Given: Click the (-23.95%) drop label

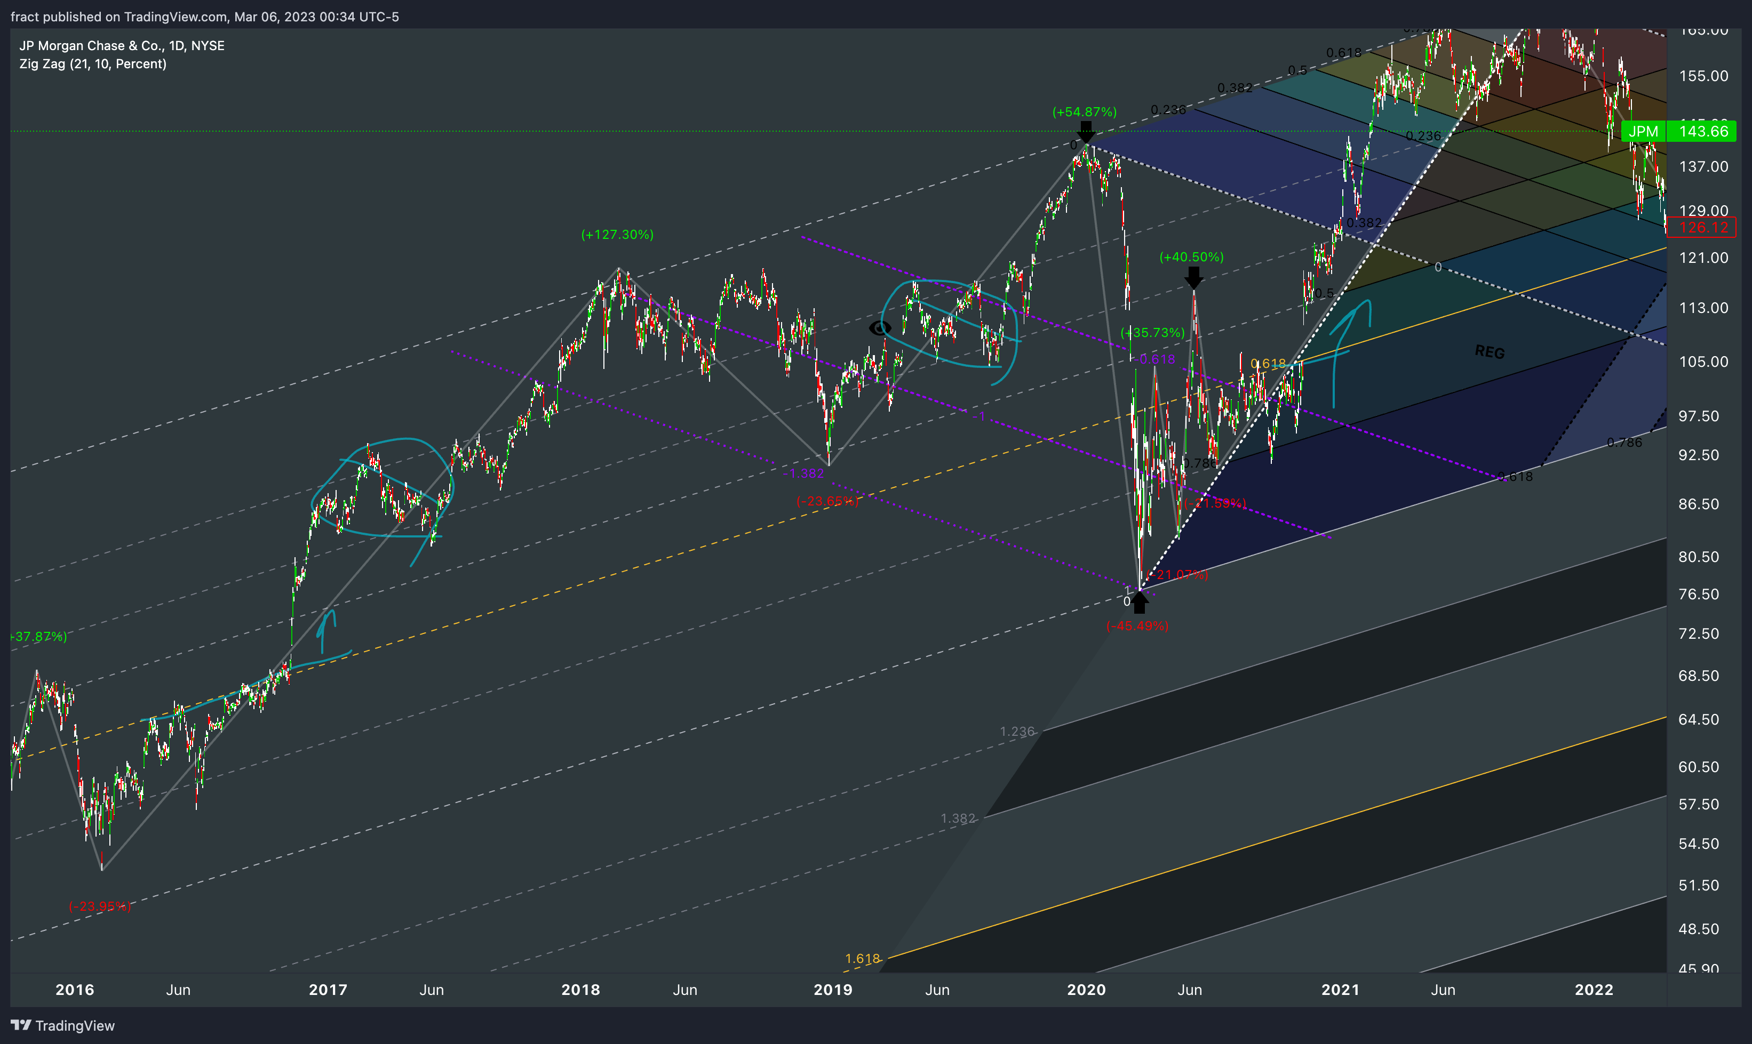Looking at the screenshot, I should tap(100, 906).
